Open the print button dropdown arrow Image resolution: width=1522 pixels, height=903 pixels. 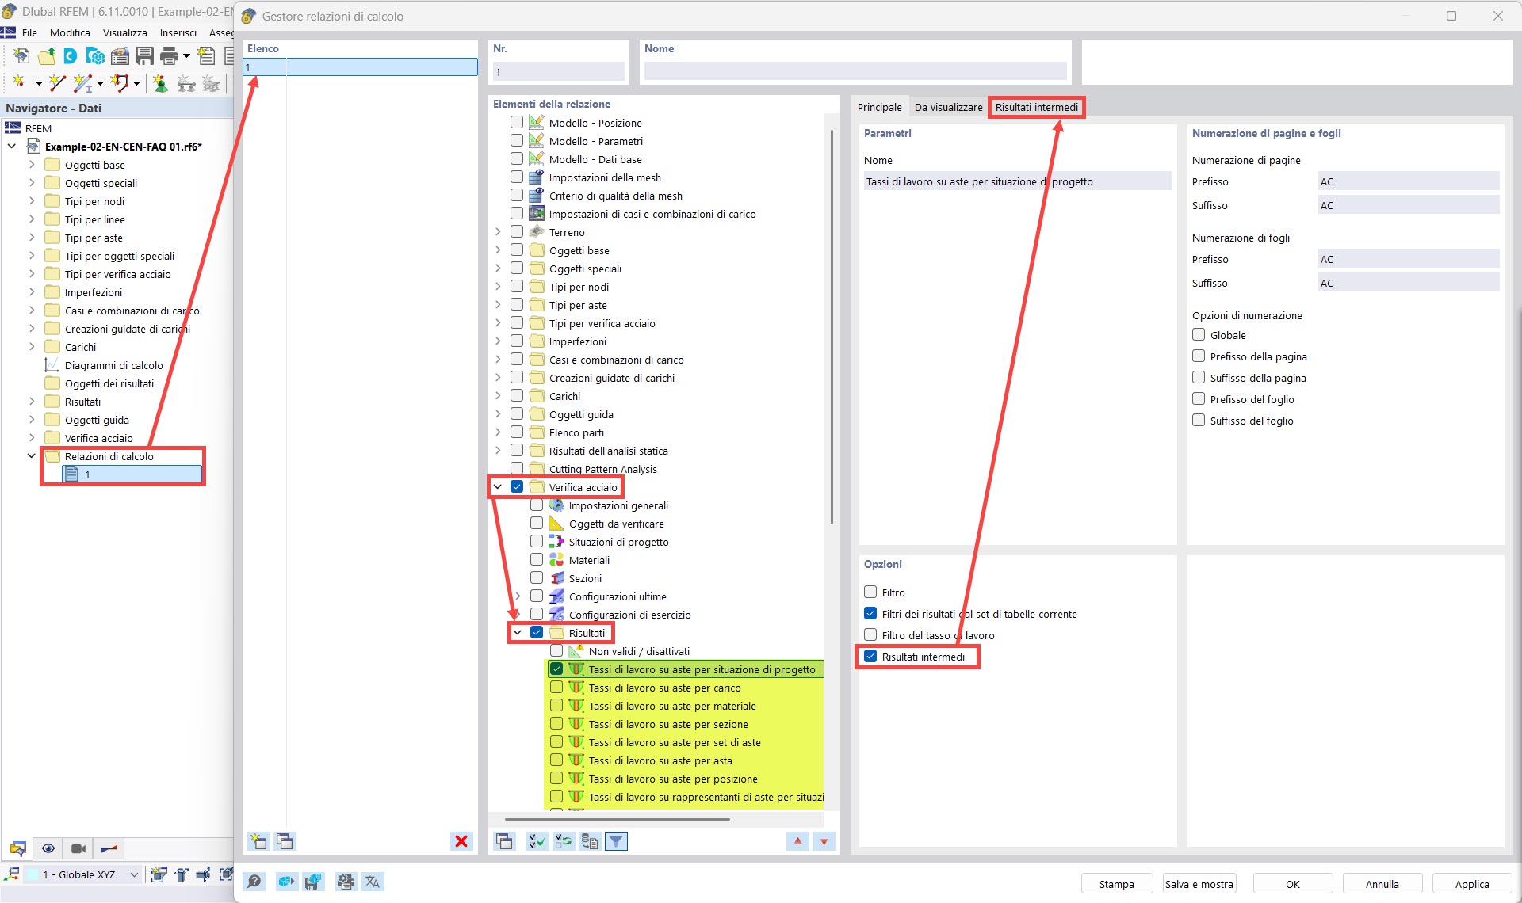click(186, 55)
